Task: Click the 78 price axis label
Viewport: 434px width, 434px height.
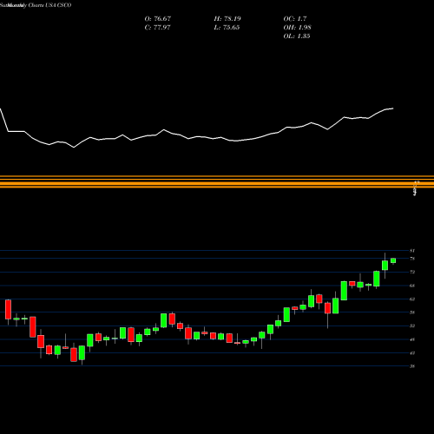Action: coord(412,259)
